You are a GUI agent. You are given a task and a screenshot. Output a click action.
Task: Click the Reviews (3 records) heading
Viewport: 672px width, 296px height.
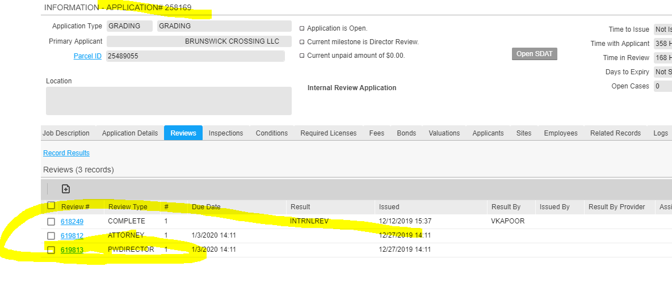coord(78,170)
